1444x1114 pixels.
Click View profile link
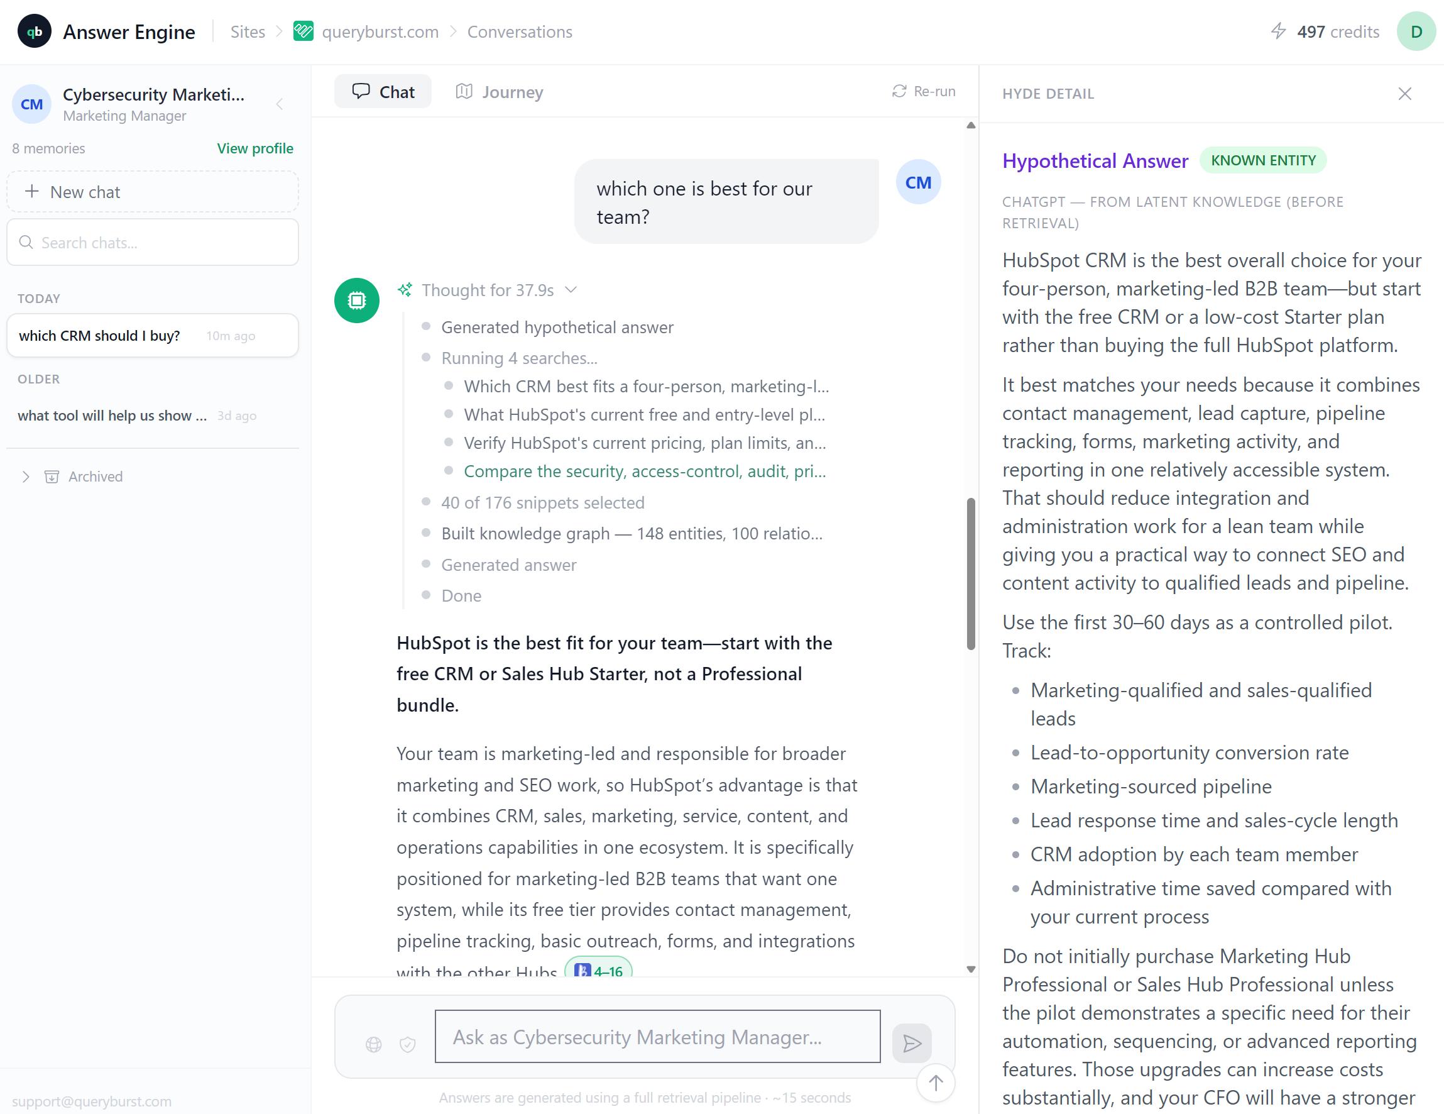255,148
